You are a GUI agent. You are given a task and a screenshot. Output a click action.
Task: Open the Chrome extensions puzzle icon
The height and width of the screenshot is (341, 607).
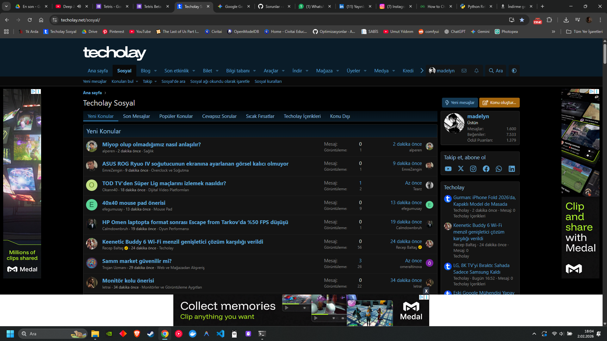click(549, 20)
